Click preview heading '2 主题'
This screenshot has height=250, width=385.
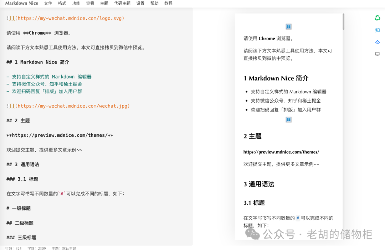tap(252, 136)
